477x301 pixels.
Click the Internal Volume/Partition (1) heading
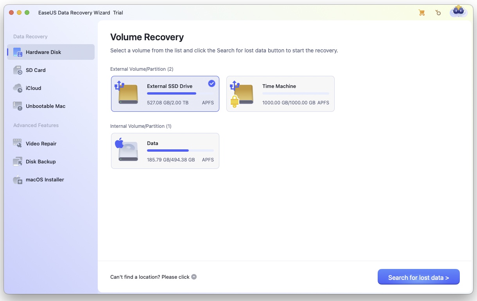(141, 126)
